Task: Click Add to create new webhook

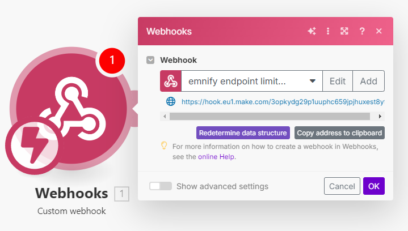Action: click(368, 81)
